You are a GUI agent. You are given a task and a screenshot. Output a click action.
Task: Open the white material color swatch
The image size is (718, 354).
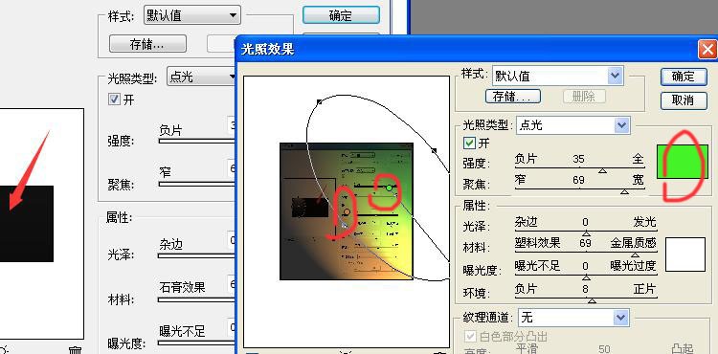pos(685,254)
